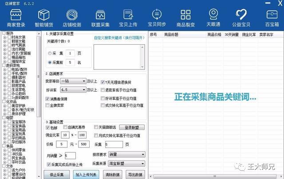Sort by 佣金比率 column header

point(249,35)
